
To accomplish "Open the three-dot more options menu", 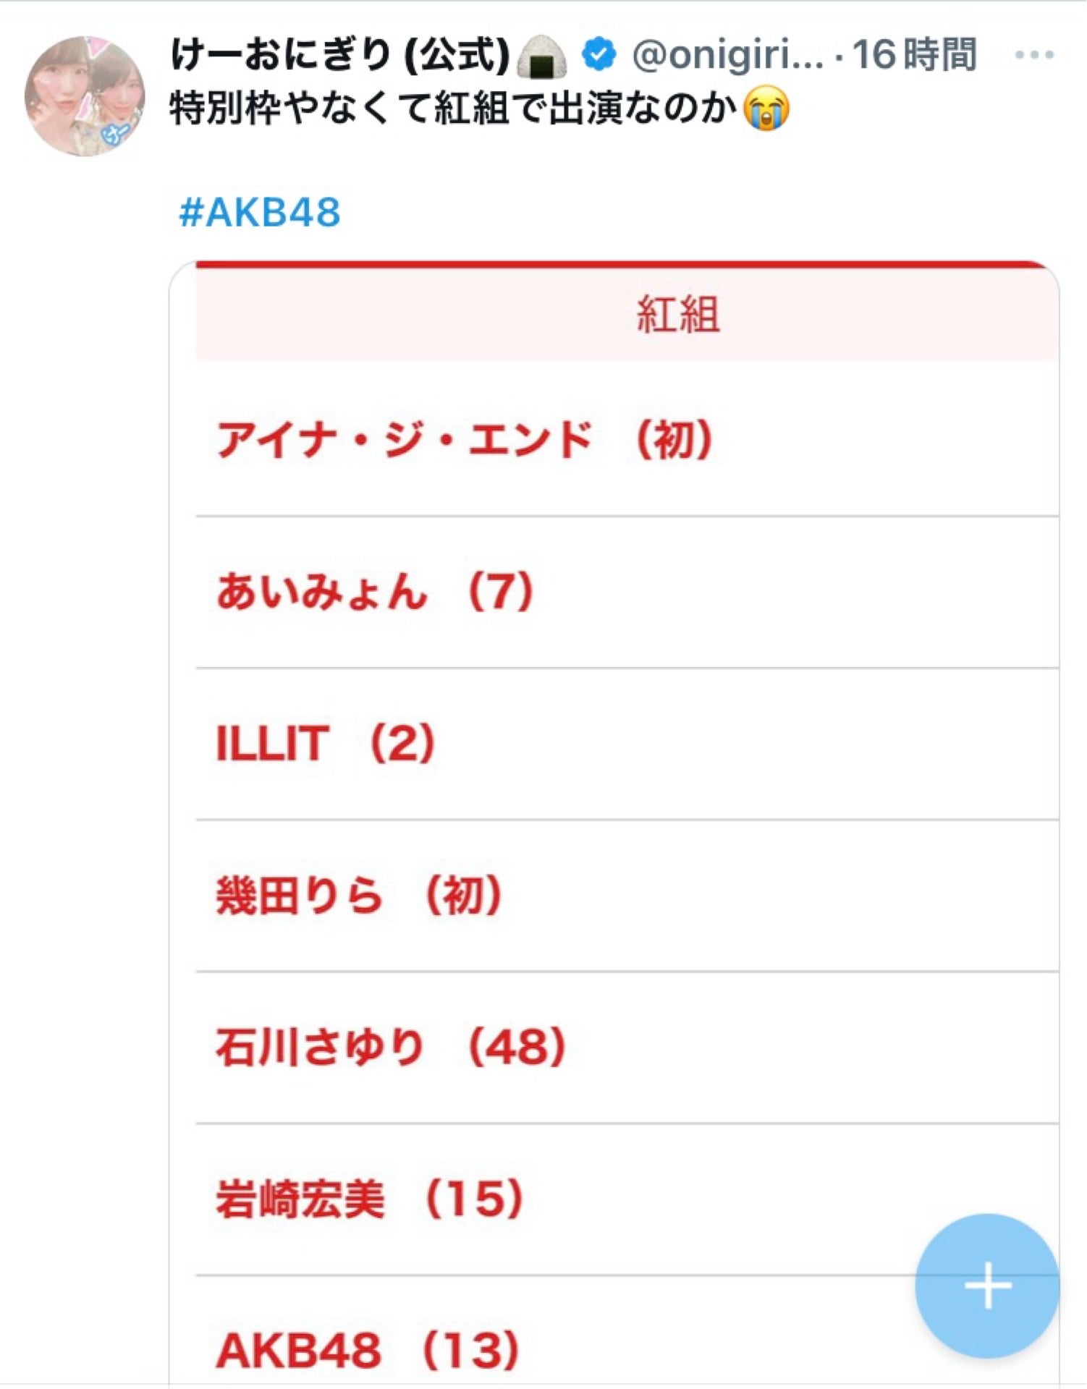I will (x=1034, y=55).
